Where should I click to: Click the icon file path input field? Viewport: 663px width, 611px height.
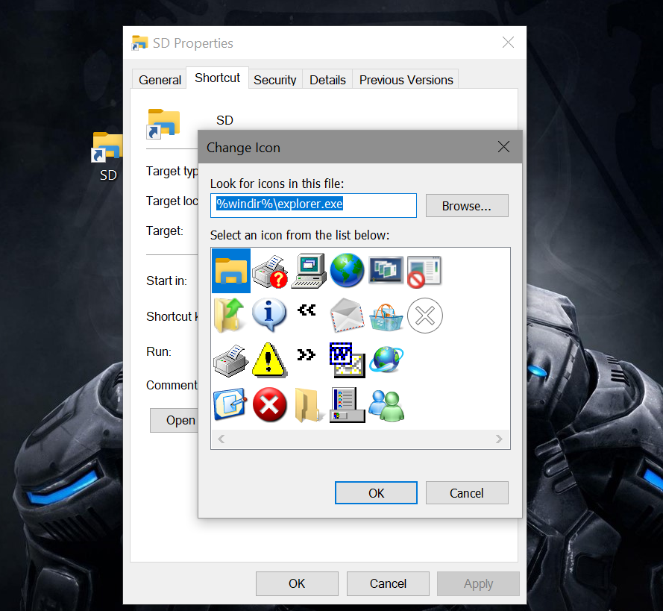point(313,205)
